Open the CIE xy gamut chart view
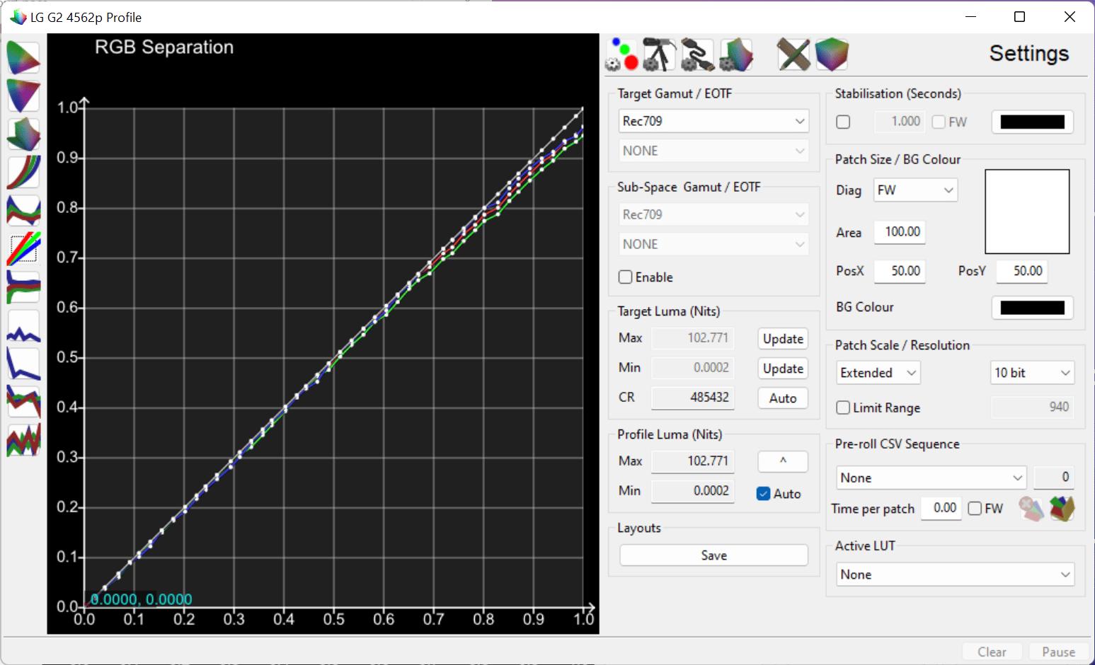The height and width of the screenshot is (665, 1095). coord(23,57)
